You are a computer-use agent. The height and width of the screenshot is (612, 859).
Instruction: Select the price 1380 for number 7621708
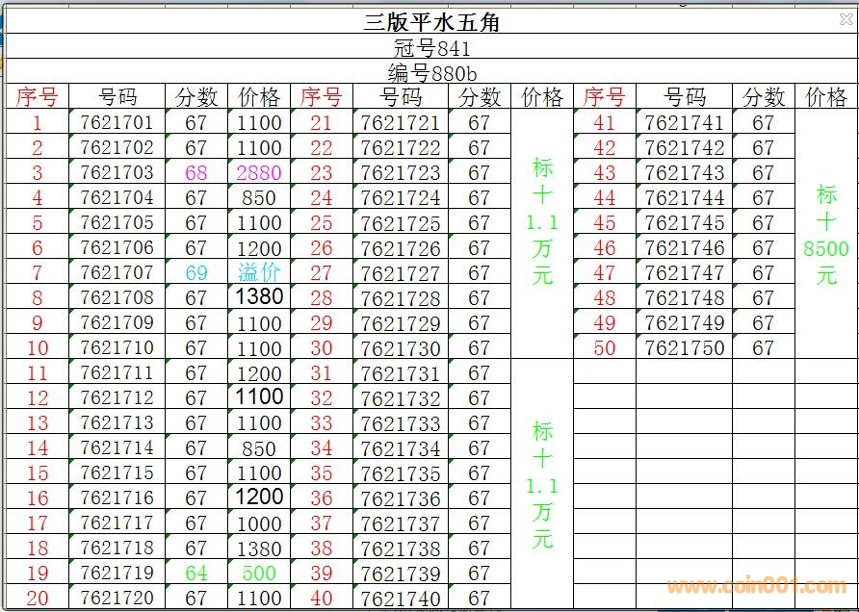259,297
